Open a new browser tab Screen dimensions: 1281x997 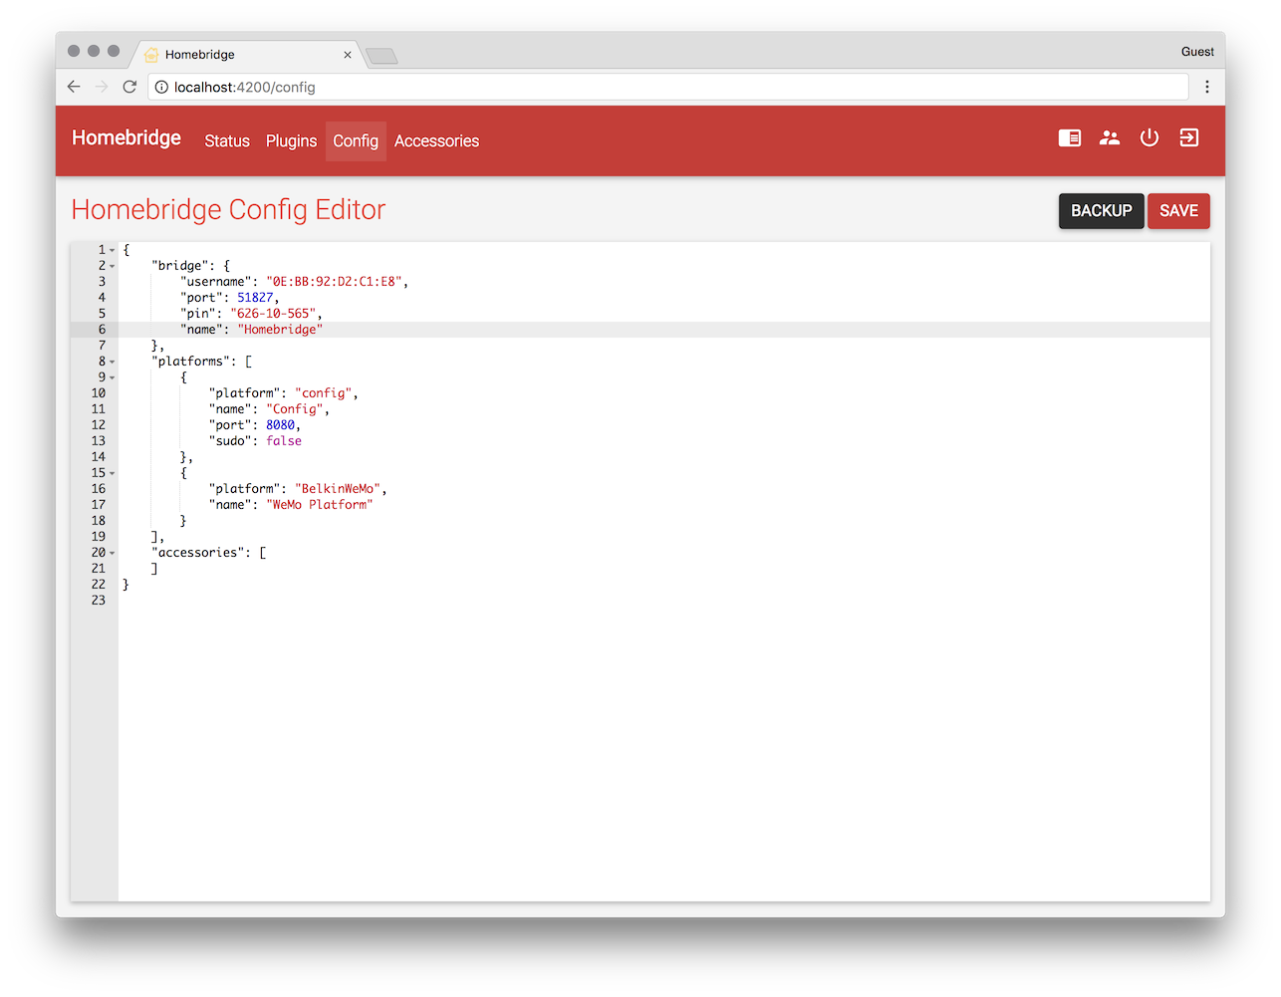coord(382,56)
